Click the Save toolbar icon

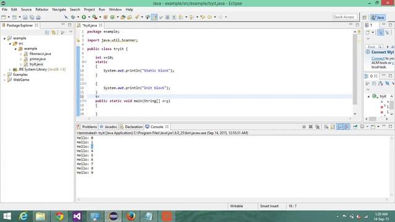[25, 17]
